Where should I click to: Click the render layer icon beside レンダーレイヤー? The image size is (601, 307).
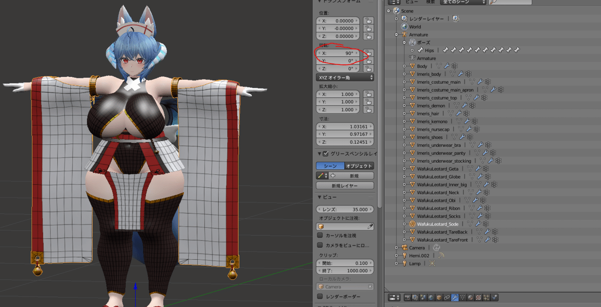click(456, 18)
